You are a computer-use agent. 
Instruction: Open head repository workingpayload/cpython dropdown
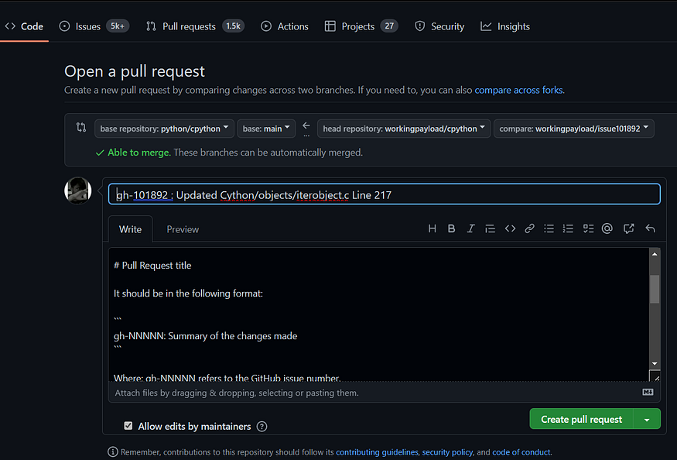click(404, 129)
